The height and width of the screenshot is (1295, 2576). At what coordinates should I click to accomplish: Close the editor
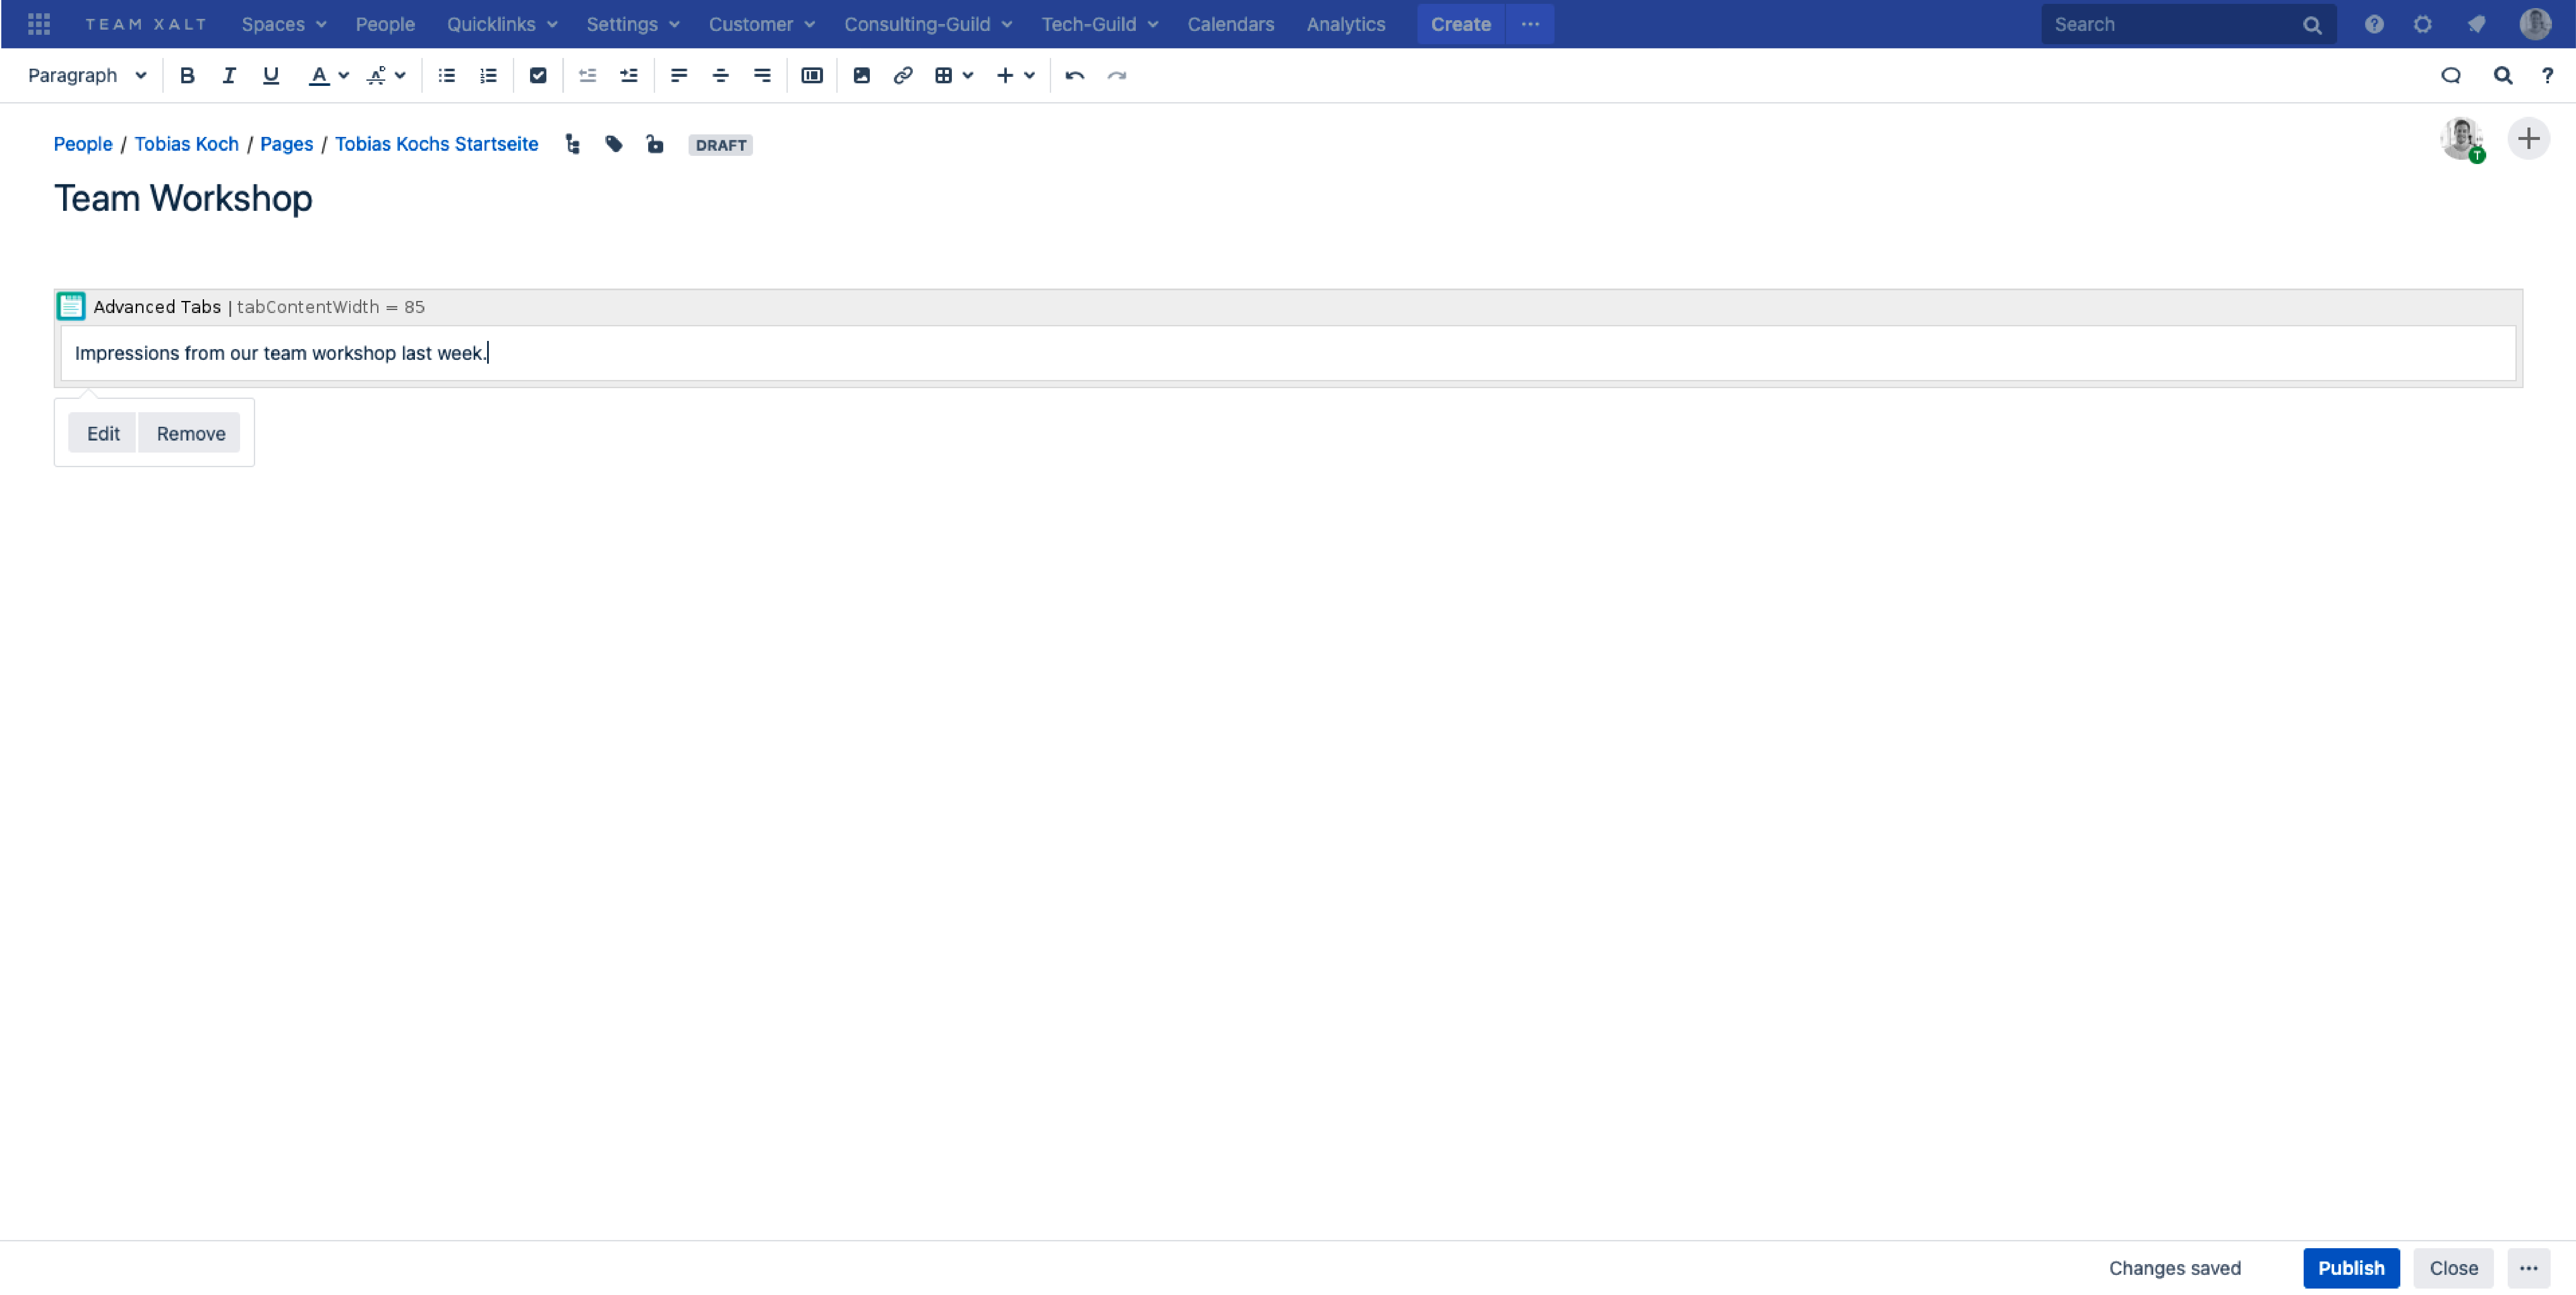point(2453,1267)
